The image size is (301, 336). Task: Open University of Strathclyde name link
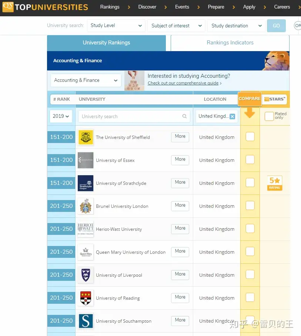121,183
